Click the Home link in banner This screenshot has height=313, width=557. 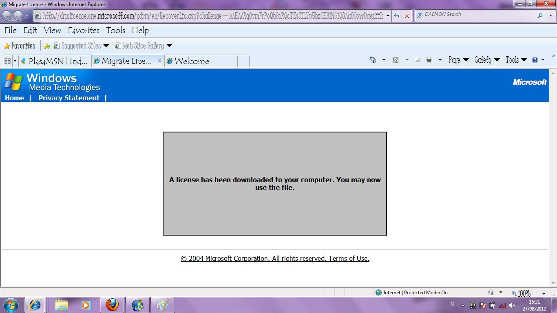coord(14,98)
